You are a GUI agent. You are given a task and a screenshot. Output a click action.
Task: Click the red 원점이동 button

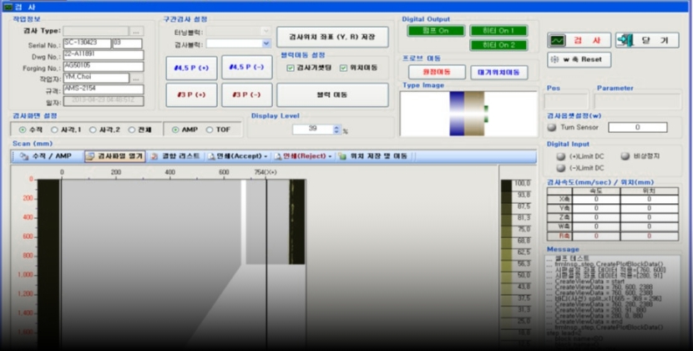[437, 72]
